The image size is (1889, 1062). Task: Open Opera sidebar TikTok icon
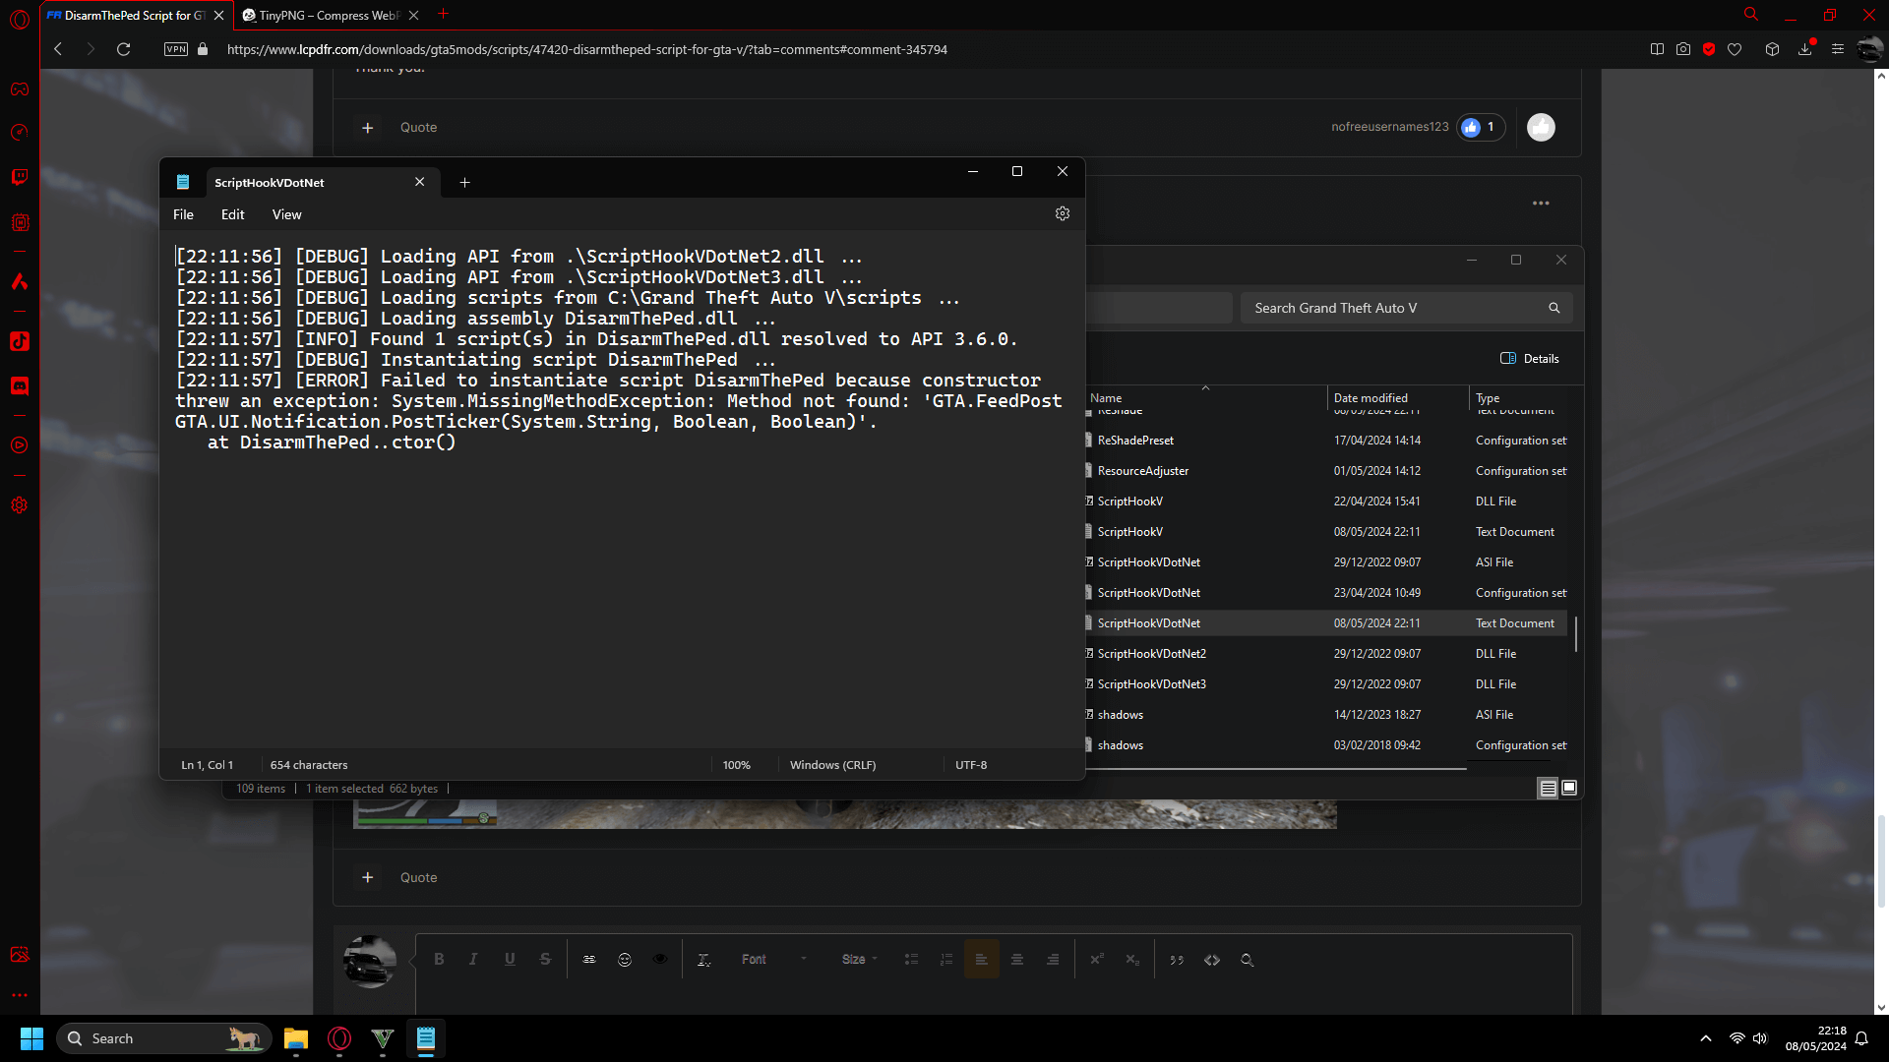coord(20,341)
